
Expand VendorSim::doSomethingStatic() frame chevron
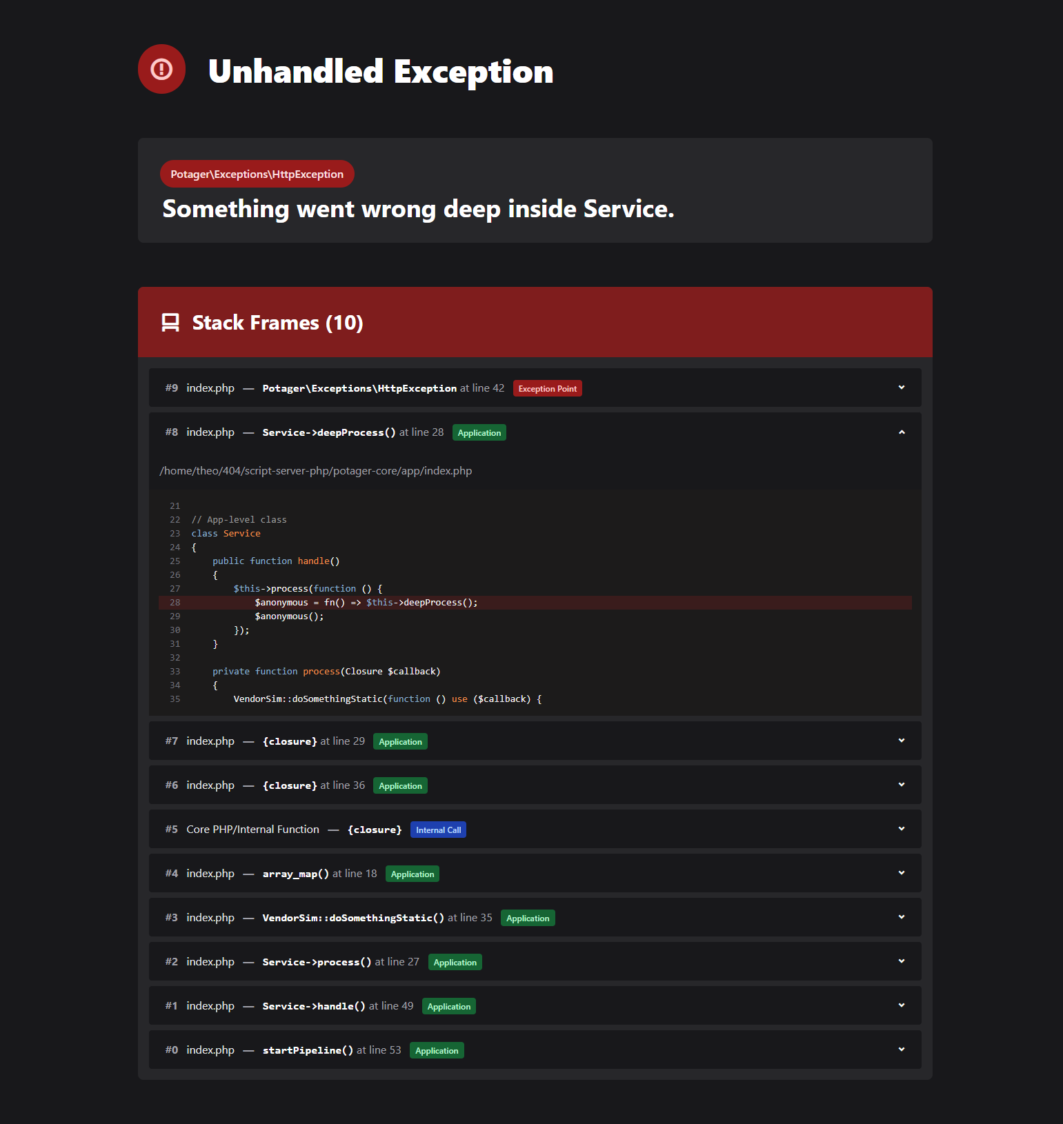[901, 917]
